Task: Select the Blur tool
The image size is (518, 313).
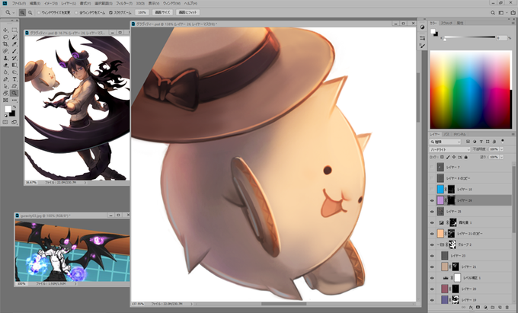Action: (5, 72)
